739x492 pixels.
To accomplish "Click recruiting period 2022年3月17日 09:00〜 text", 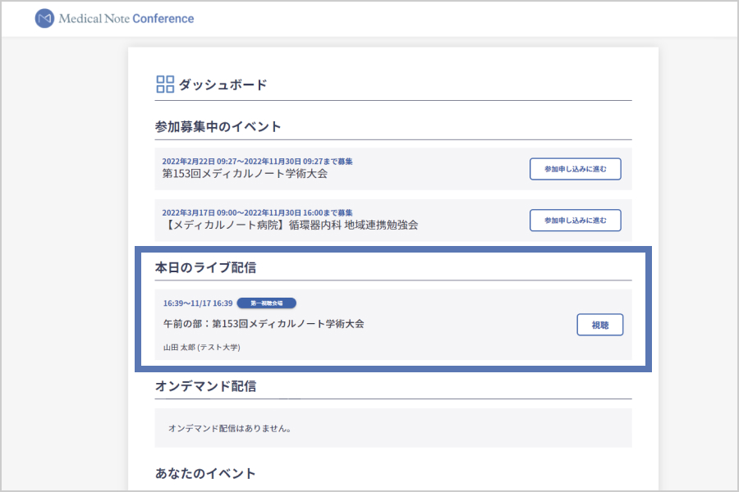I will click(257, 213).
